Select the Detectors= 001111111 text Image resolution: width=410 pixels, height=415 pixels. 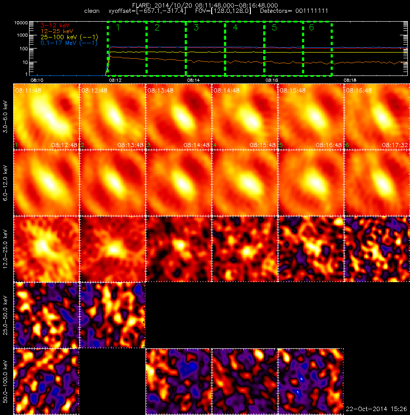pos(294,11)
